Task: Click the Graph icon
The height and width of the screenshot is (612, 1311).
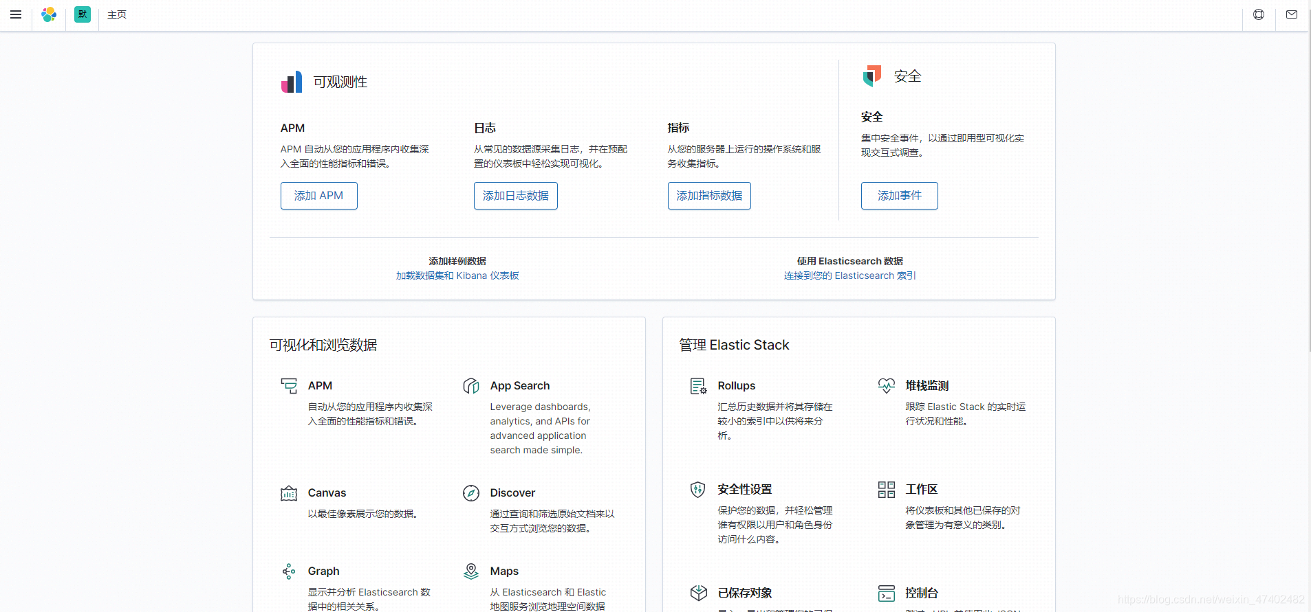Action: pyautogui.click(x=289, y=571)
